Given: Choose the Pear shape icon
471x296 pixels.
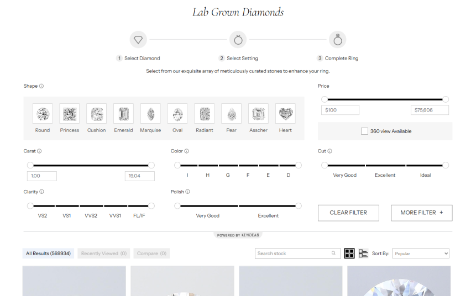Looking at the screenshot, I should (231, 113).
